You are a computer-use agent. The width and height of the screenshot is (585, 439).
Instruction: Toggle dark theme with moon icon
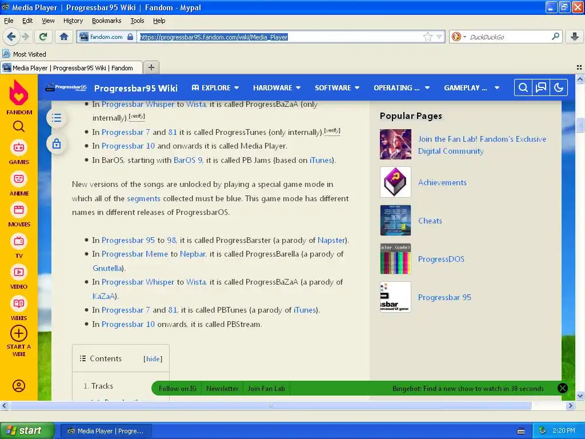tap(559, 87)
